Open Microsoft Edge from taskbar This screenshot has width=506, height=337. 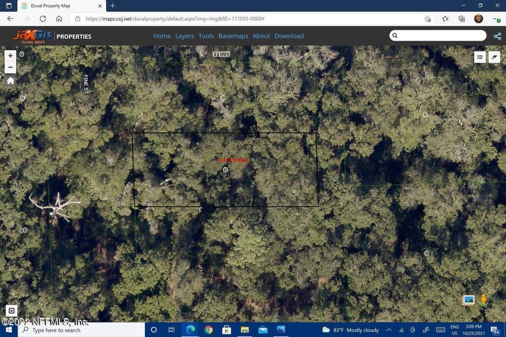(190, 329)
